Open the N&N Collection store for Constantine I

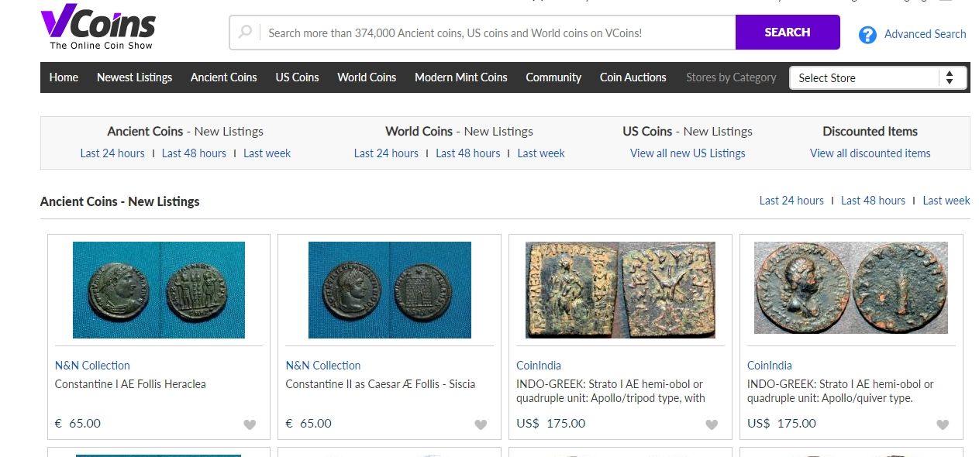click(92, 366)
